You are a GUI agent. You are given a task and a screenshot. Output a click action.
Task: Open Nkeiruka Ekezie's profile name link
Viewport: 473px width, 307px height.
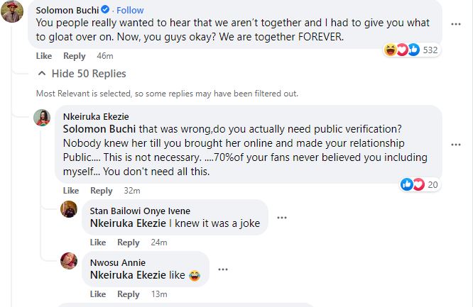point(96,117)
